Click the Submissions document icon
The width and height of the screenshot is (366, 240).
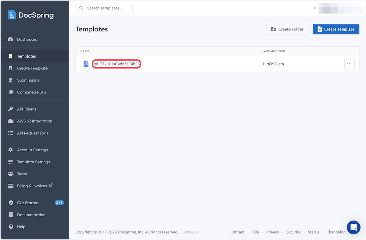11,80
